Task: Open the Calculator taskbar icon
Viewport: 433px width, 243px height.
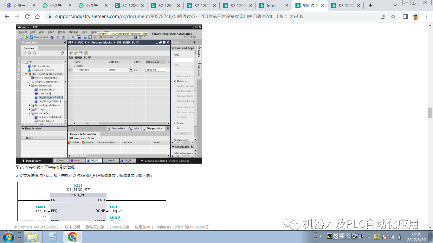Action: click(x=53, y=237)
